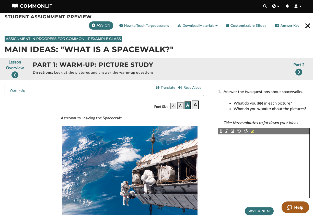The height and width of the screenshot is (216, 313).
Task: Open the CommonLit home logo
Action: (32, 6)
